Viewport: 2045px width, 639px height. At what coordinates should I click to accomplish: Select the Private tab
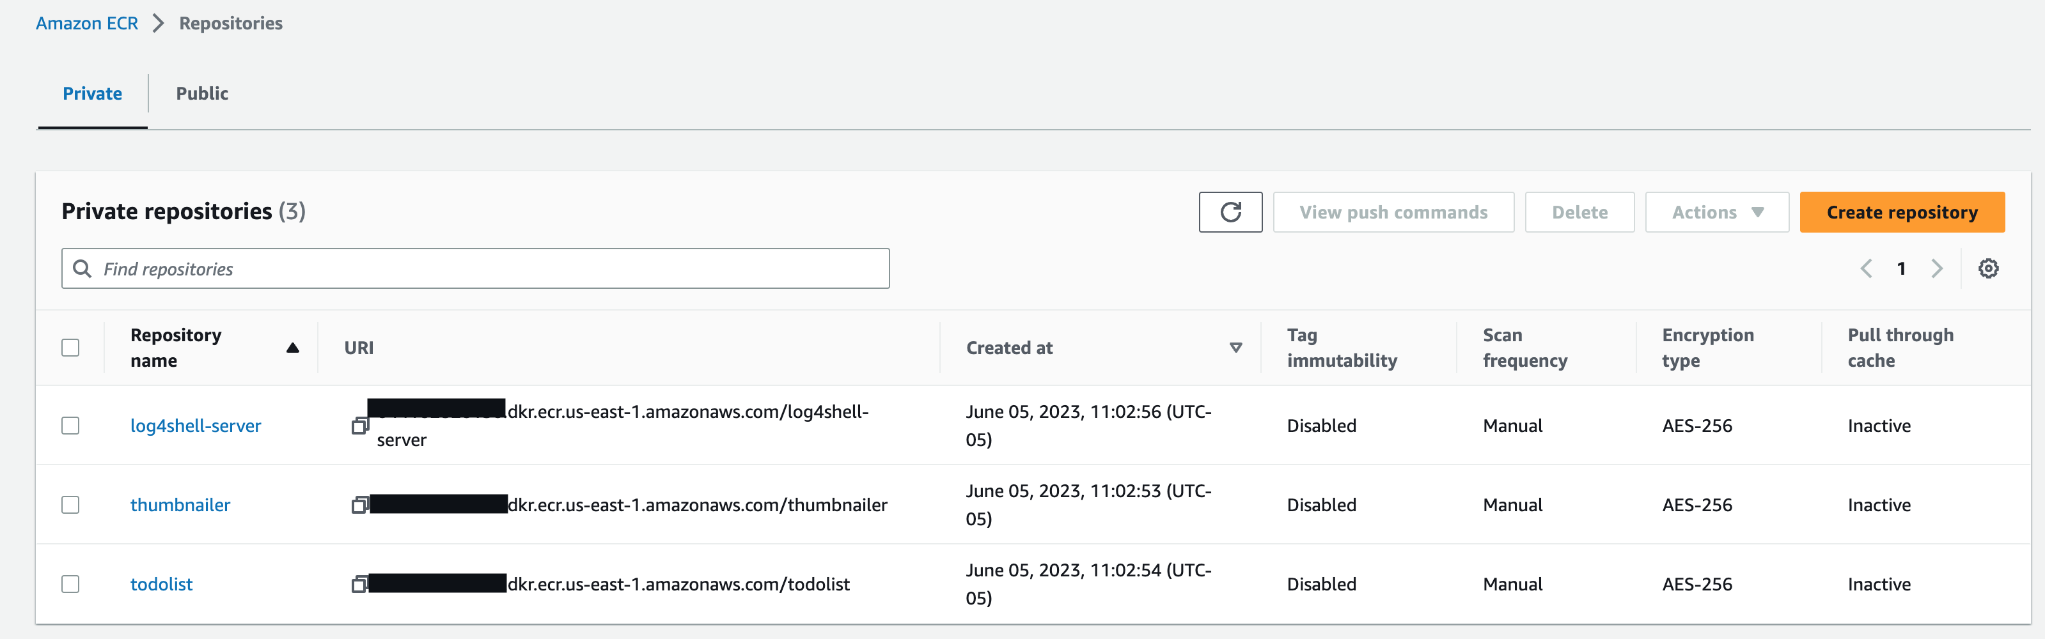[x=92, y=93]
